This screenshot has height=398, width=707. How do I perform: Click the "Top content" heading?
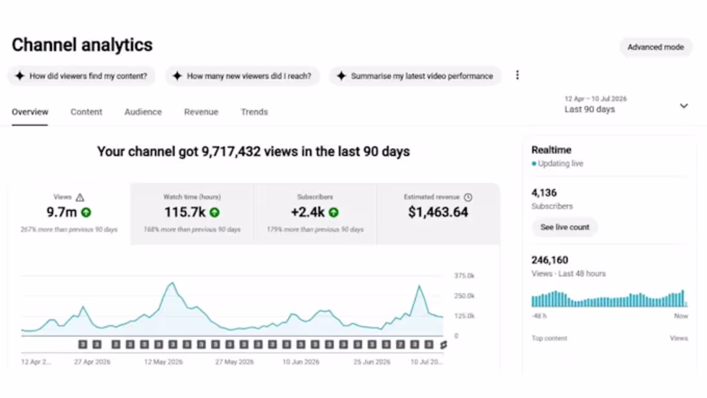coord(549,338)
